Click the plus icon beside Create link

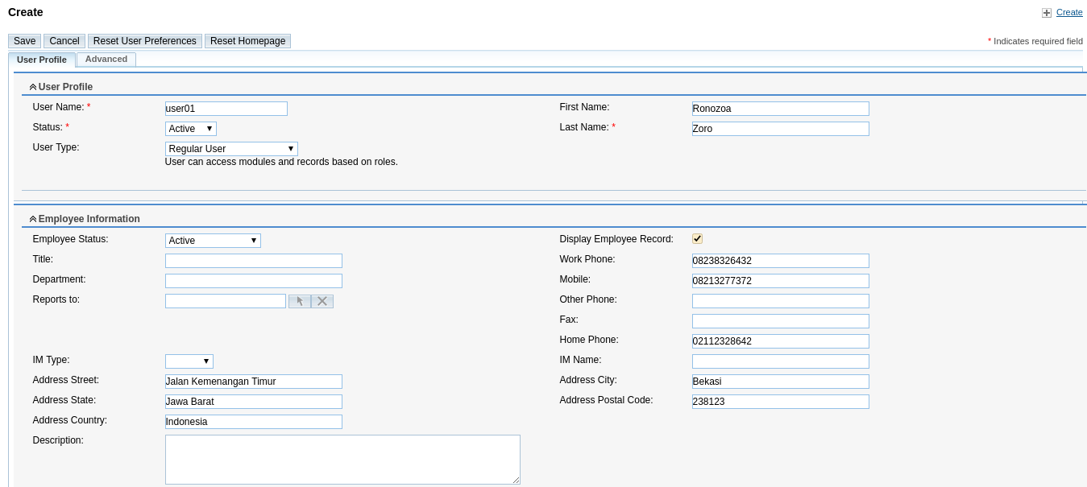[x=1047, y=13]
